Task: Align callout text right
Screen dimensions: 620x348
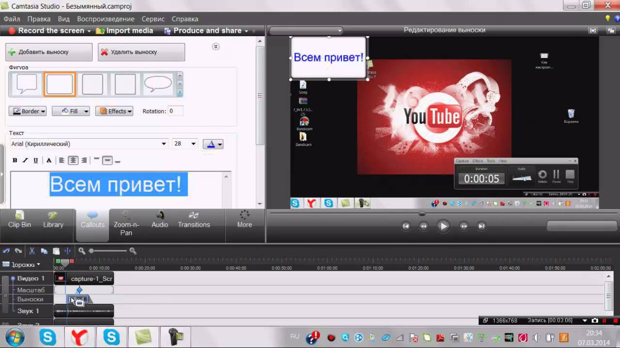Action: coord(84,160)
